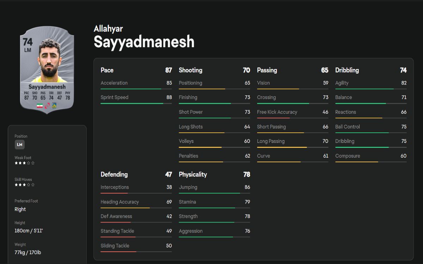This screenshot has height=264, width=423.
Task: Click the Interceptions stat bar
Action: coord(136,193)
